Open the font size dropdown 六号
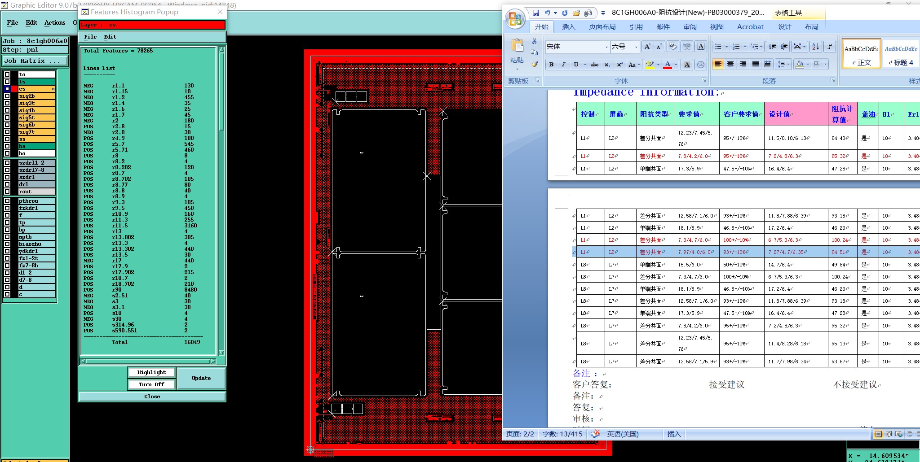The width and height of the screenshot is (920, 462). (x=636, y=47)
